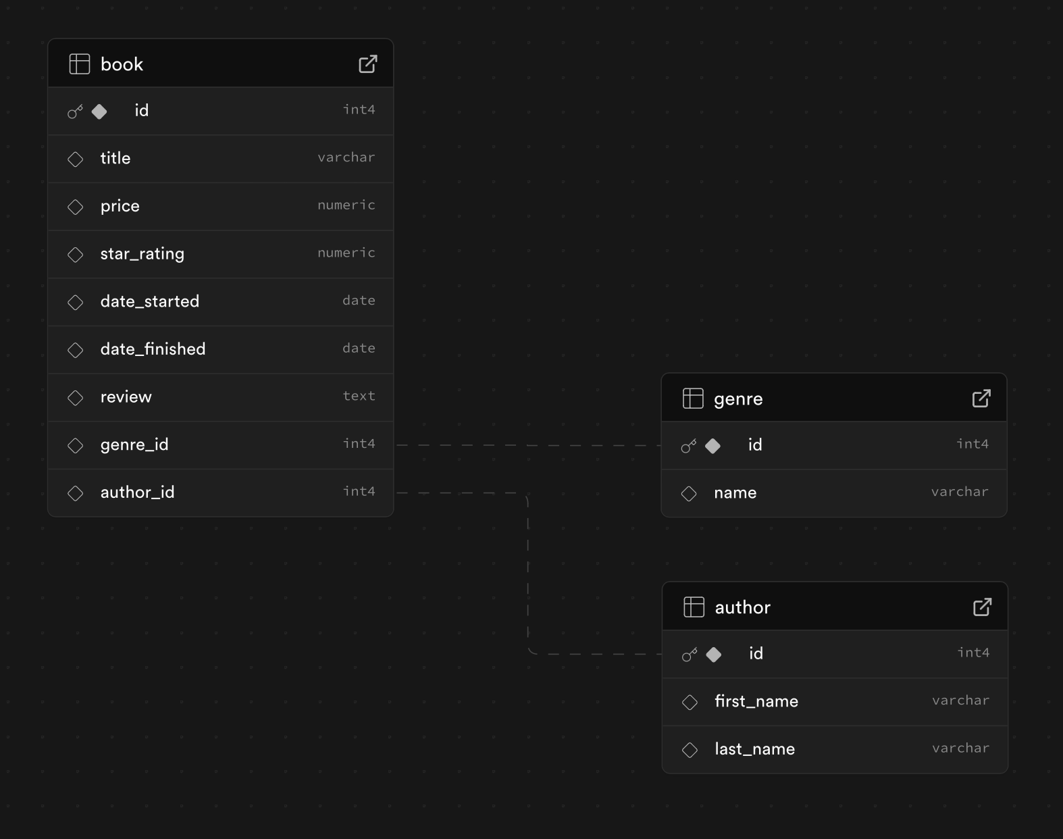
Task: Select the review text column
Action: pos(126,397)
